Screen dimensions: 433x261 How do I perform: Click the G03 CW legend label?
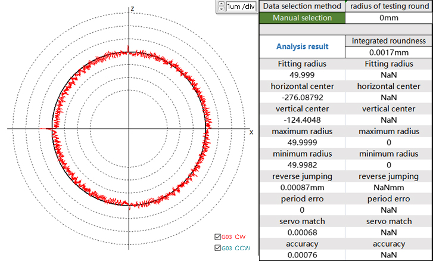pos(233,237)
